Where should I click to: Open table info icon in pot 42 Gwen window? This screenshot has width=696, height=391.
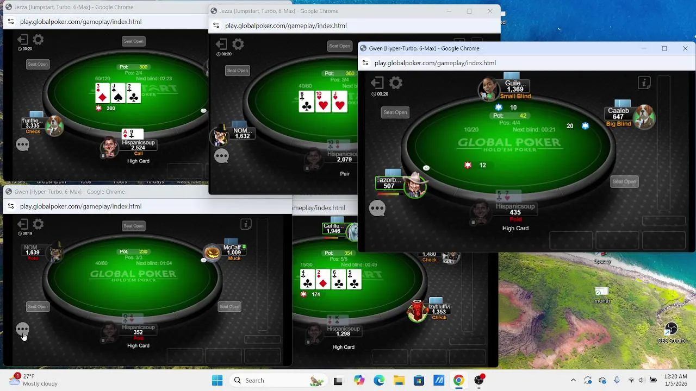coord(644,83)
